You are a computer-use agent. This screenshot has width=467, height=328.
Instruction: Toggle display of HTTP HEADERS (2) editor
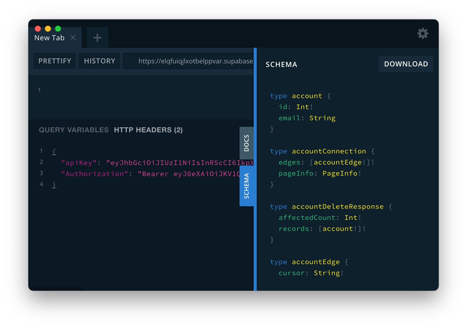[148, 130]
